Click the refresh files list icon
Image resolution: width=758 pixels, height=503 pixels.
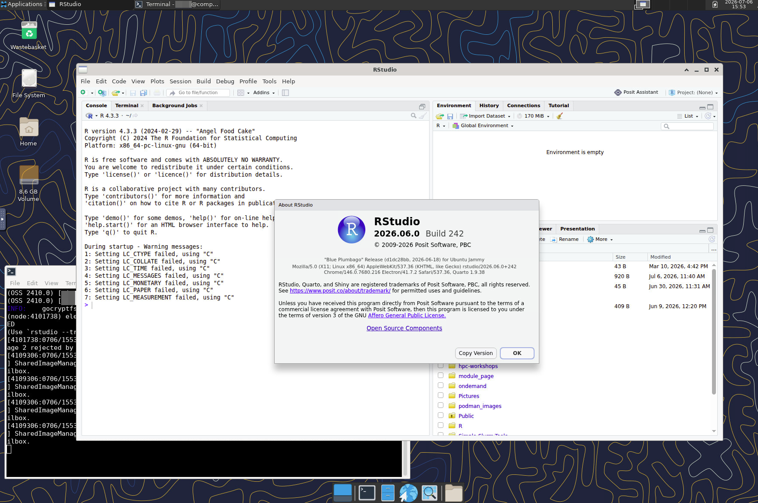[712, 239]
